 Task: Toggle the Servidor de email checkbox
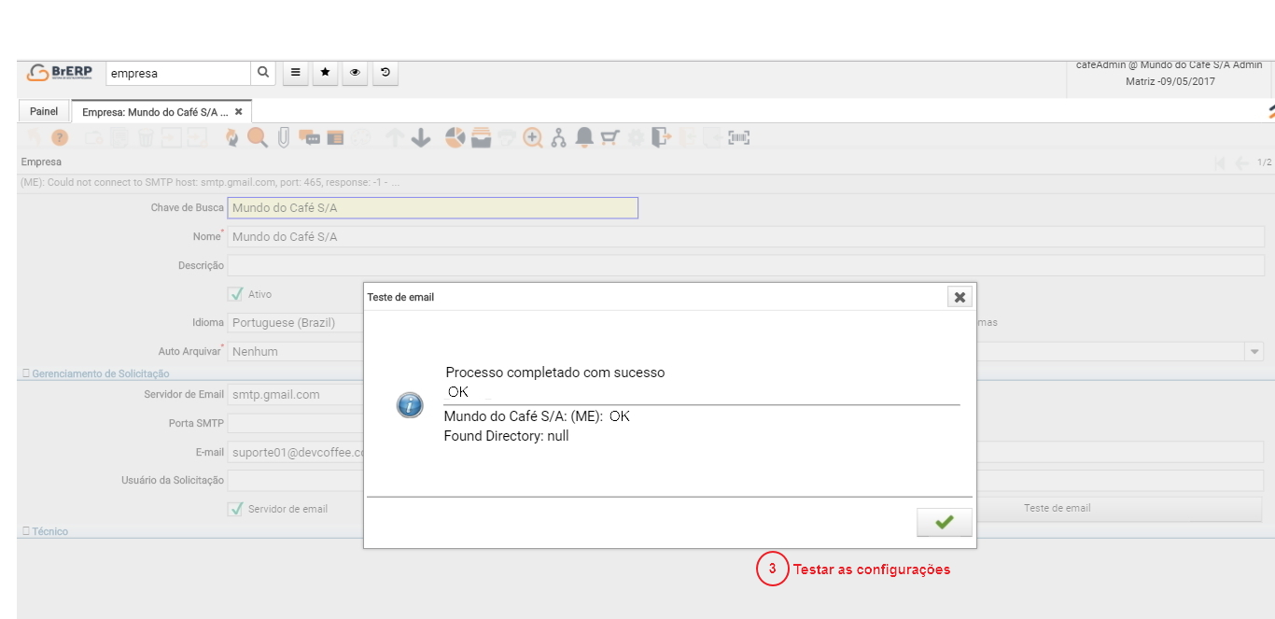(236, 509)
